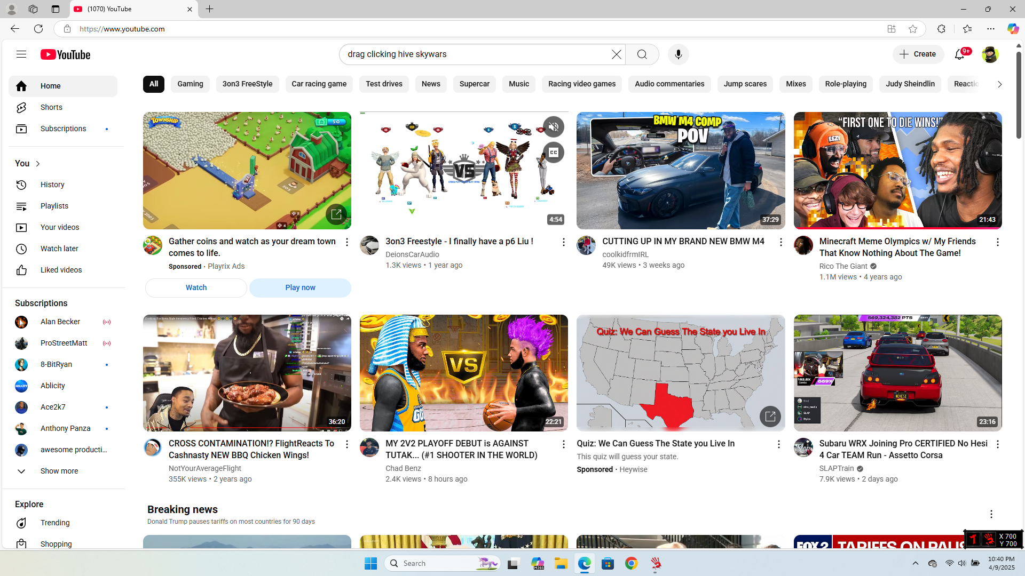Image resolution: width=1025 pixels, height=576 pixels.
Task: Open Copilot in Edge toolbar
Action: pyautogui.click(x=1012, y=29)
